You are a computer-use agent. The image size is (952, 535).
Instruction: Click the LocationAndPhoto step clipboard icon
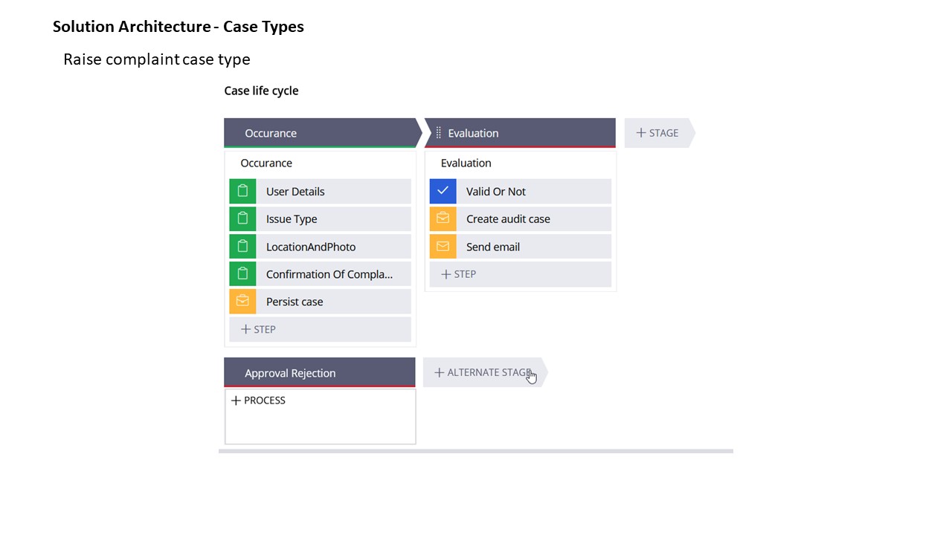[x=242, y=247]
